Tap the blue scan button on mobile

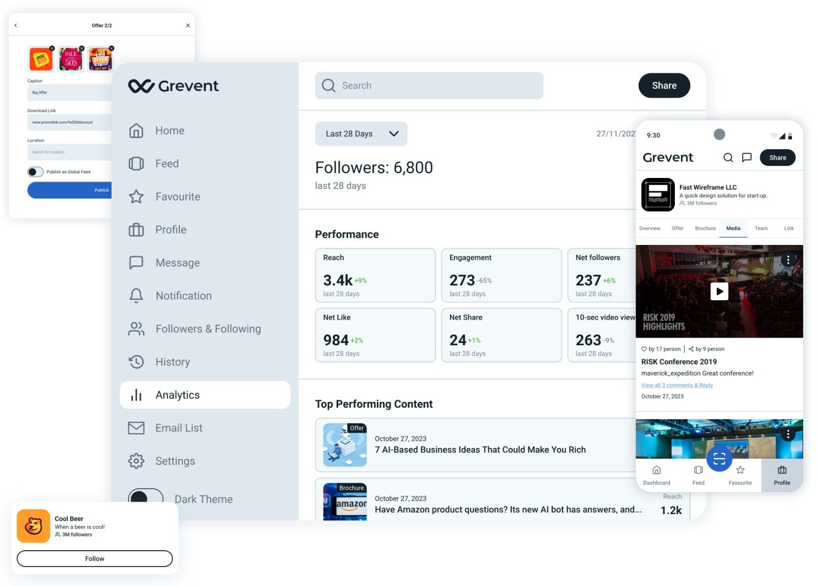point(719,459)
